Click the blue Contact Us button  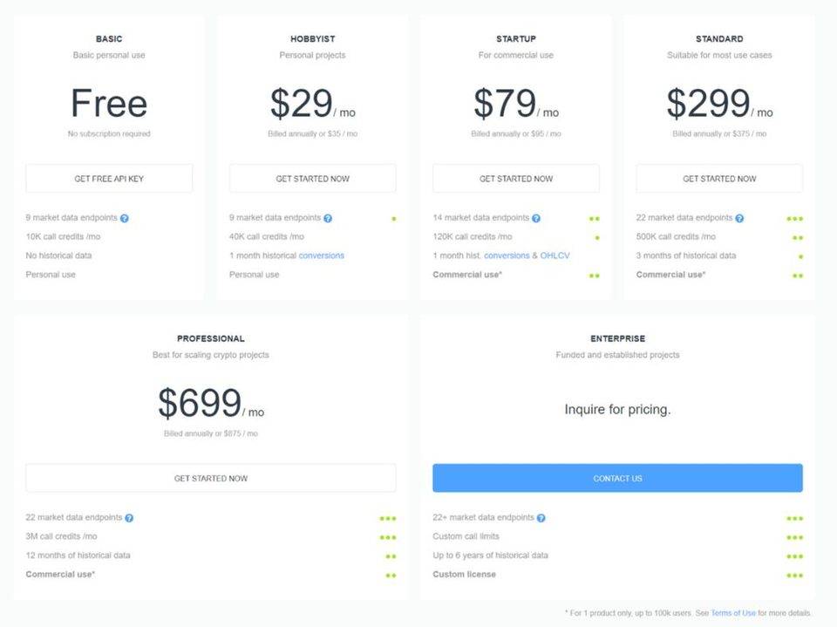(617, 478)
